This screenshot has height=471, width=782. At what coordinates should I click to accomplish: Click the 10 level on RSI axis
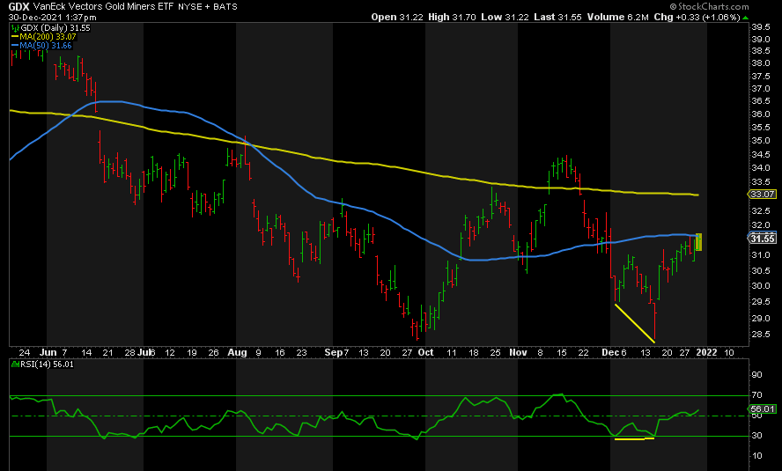756,455
